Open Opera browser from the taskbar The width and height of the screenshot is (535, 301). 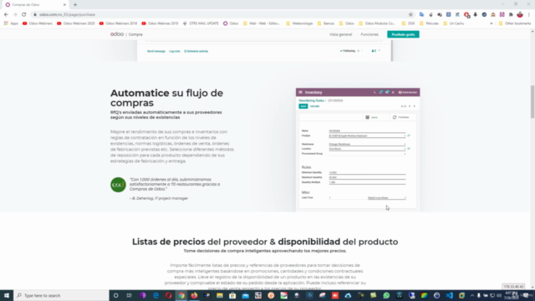pos(168,295)
